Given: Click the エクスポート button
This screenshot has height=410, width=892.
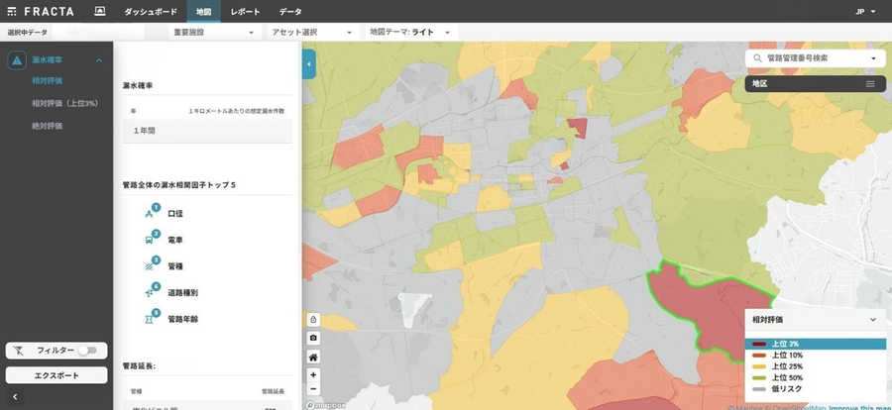Looking at the screenshot, I should (x=56, y=375).
